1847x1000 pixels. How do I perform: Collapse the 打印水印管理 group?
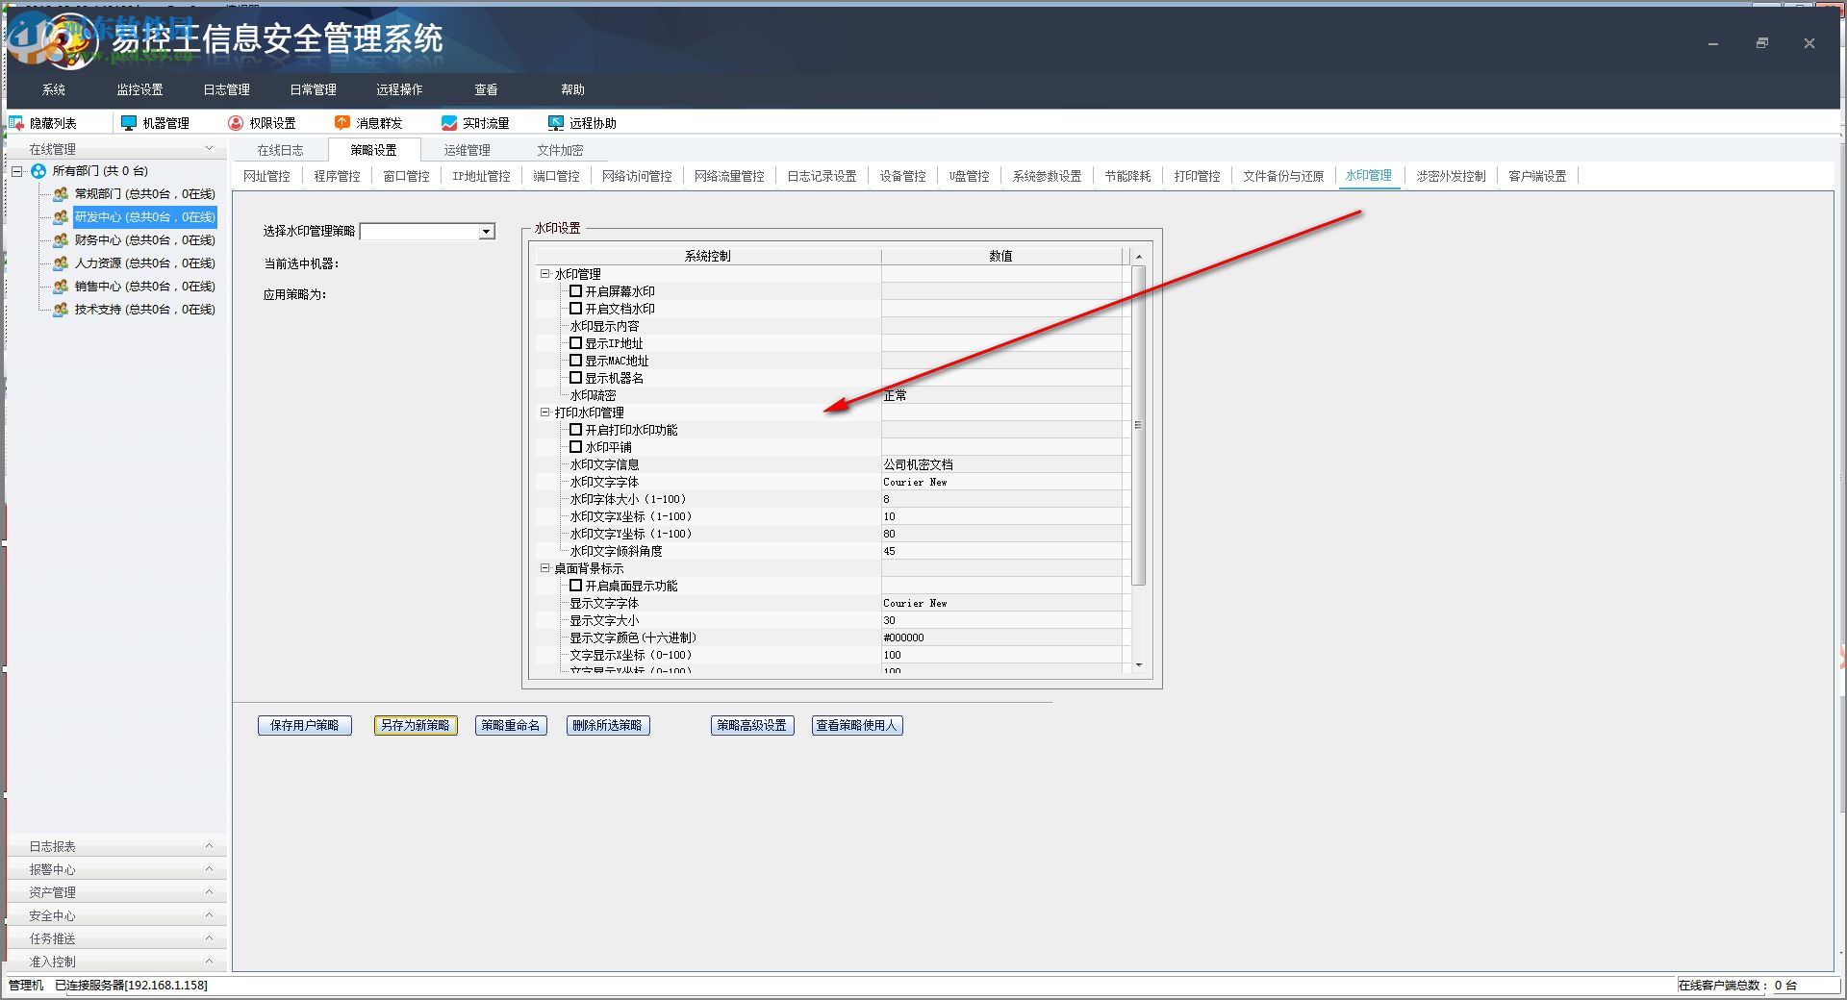(544, 412)
